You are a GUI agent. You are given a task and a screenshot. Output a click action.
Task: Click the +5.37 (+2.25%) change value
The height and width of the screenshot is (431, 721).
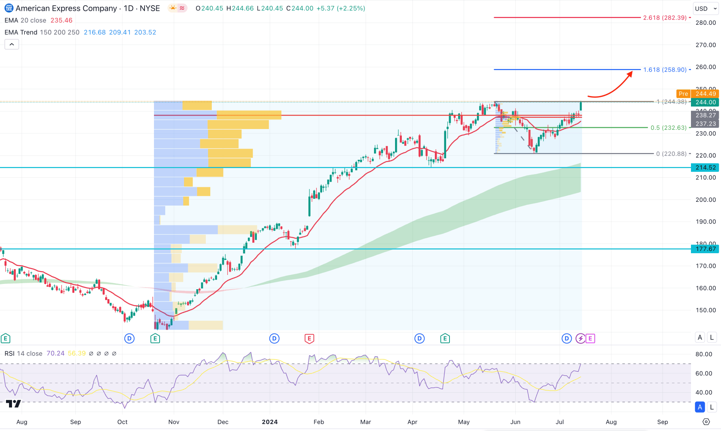[341, 8]
